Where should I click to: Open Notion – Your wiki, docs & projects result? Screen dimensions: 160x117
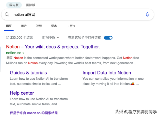[53, 47]
